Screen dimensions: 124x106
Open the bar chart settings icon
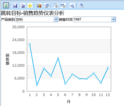(x=39, y=5)
